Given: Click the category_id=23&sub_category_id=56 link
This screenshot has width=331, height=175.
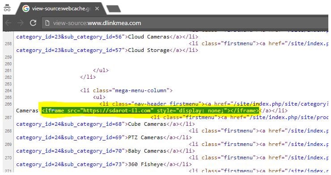Looking at the screenshot, I should coord(69,37).
